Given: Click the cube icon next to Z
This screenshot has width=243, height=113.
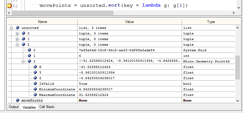Looking at the screenshot, I should (x=35, y=78).
